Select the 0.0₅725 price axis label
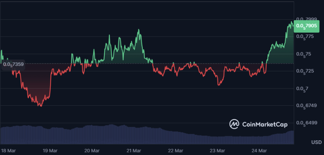Viewport: 324px width, 155px height. 305,71
